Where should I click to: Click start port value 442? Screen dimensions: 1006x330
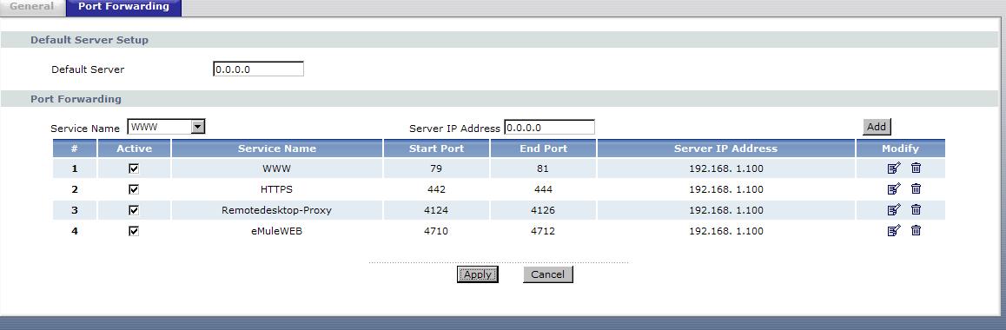click(x=436, y=189)
